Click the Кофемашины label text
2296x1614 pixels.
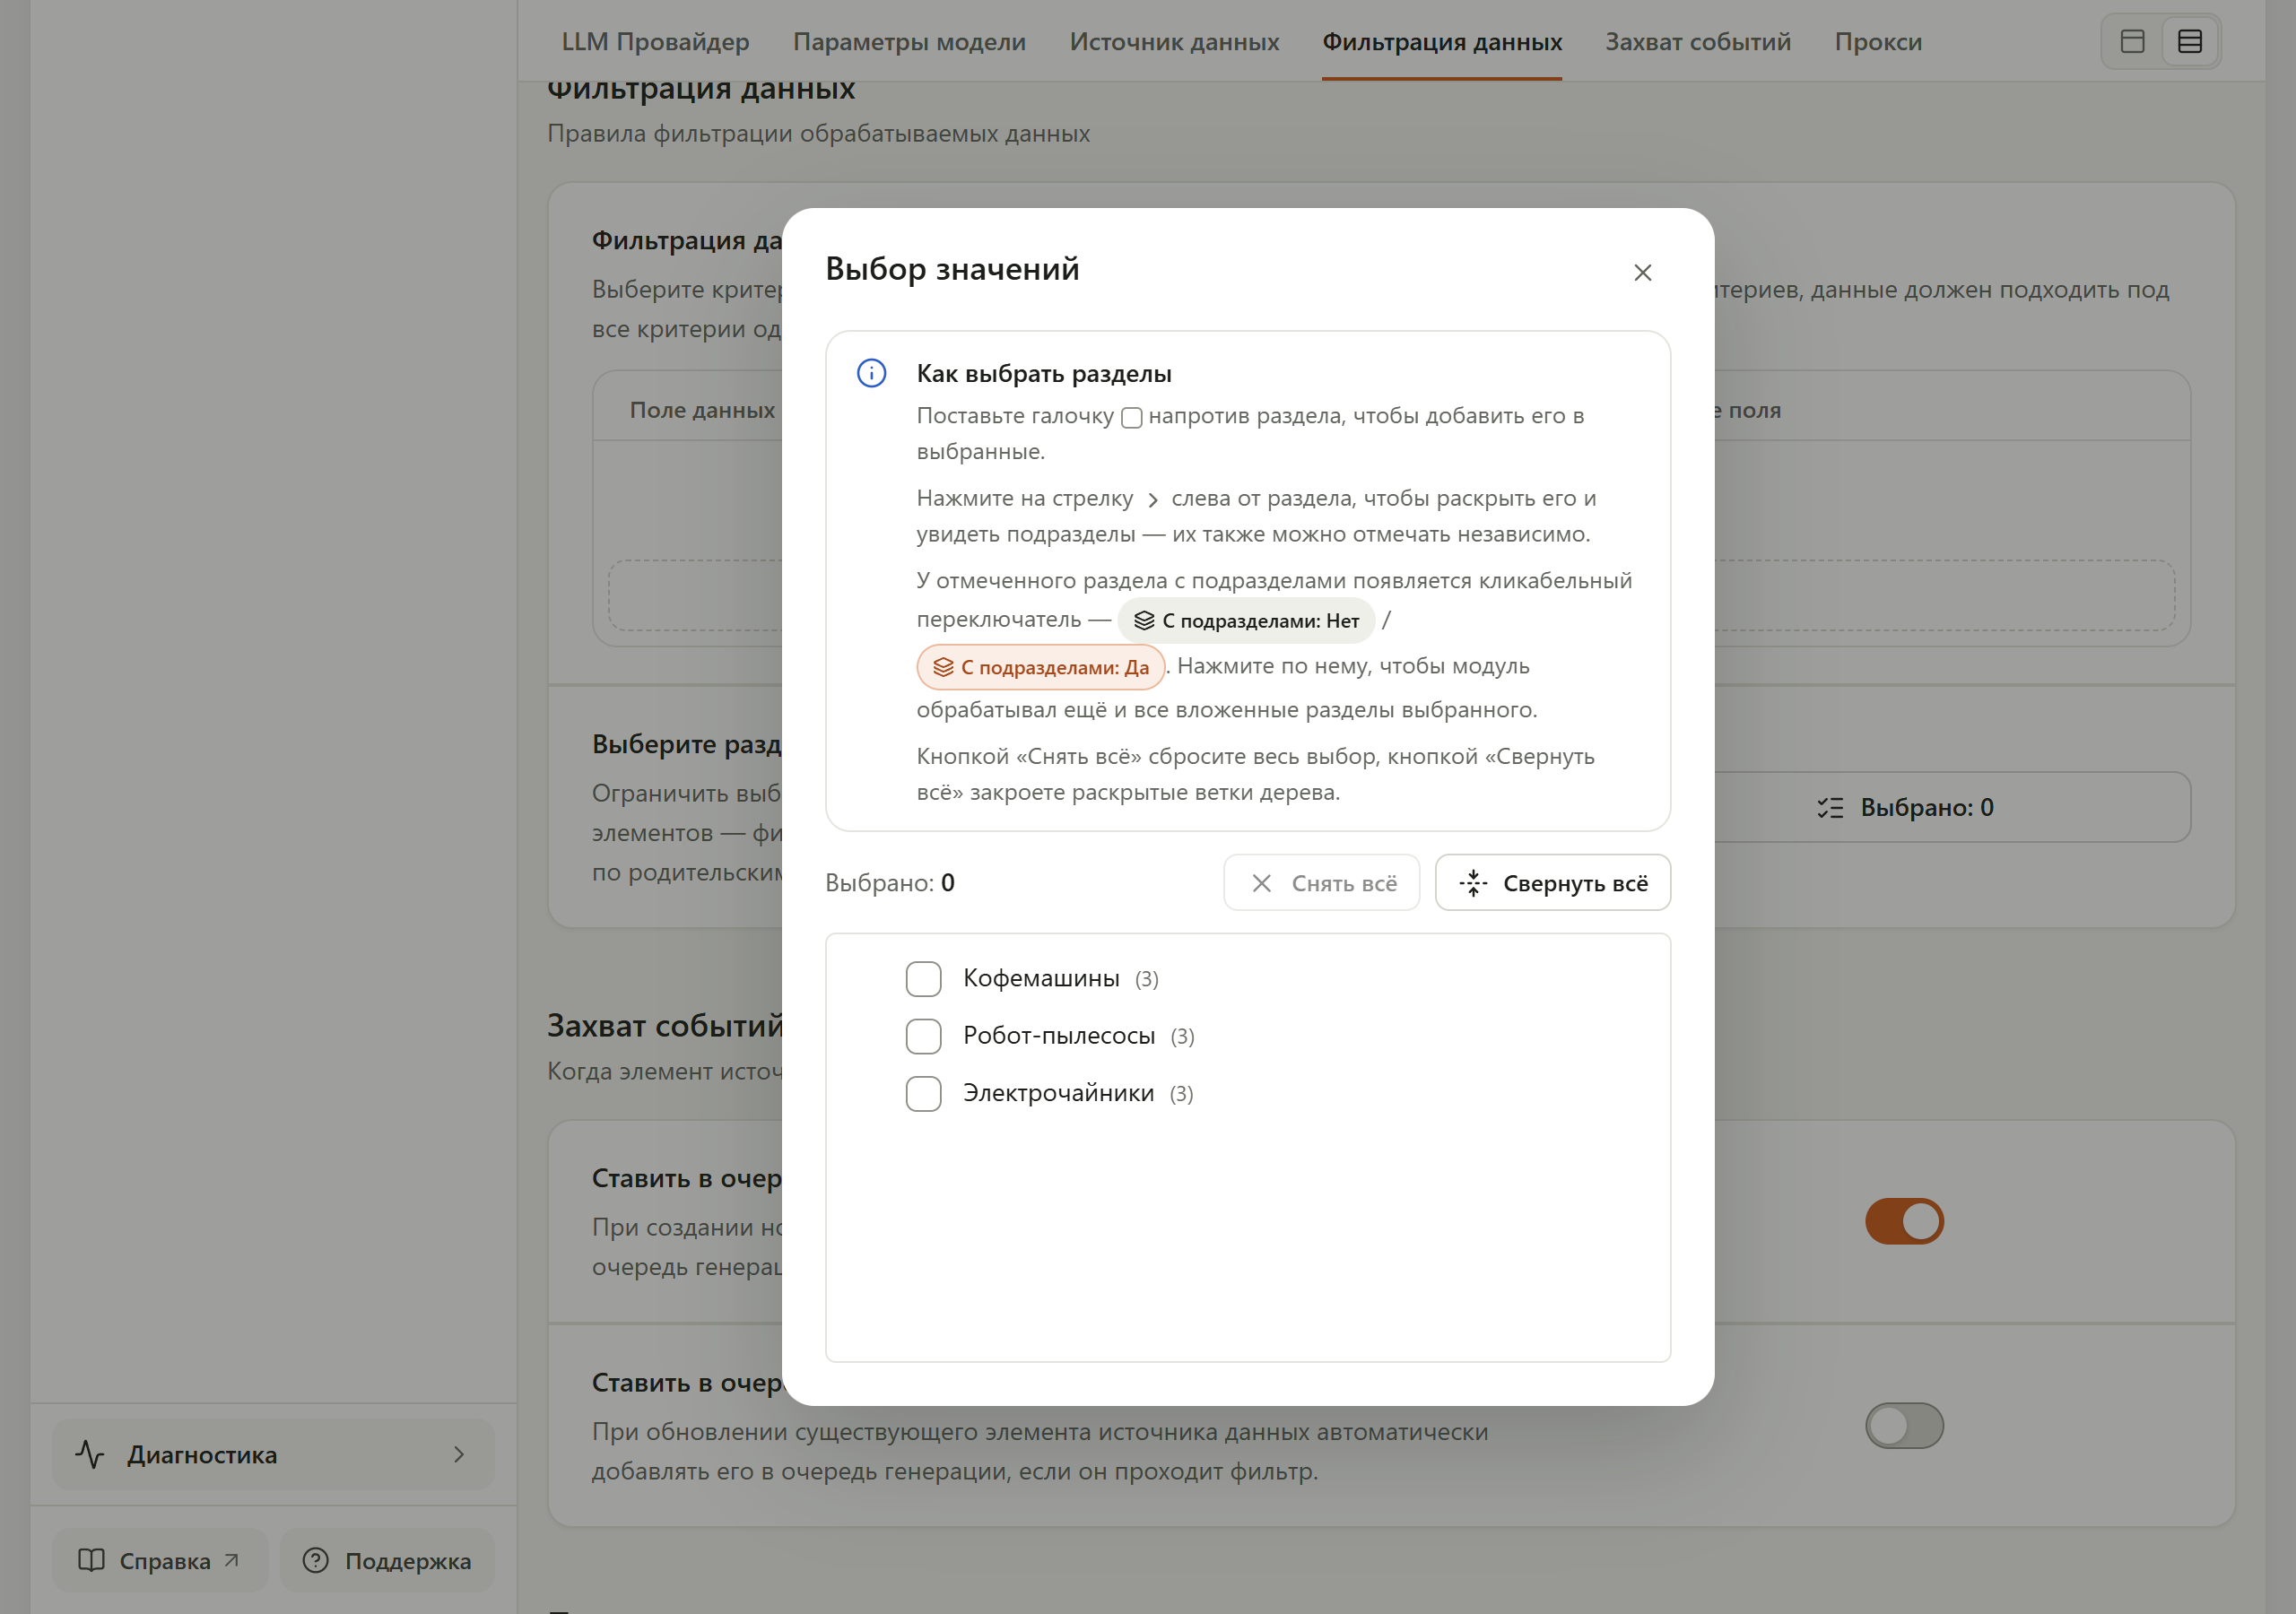[x=1041, y=978]
